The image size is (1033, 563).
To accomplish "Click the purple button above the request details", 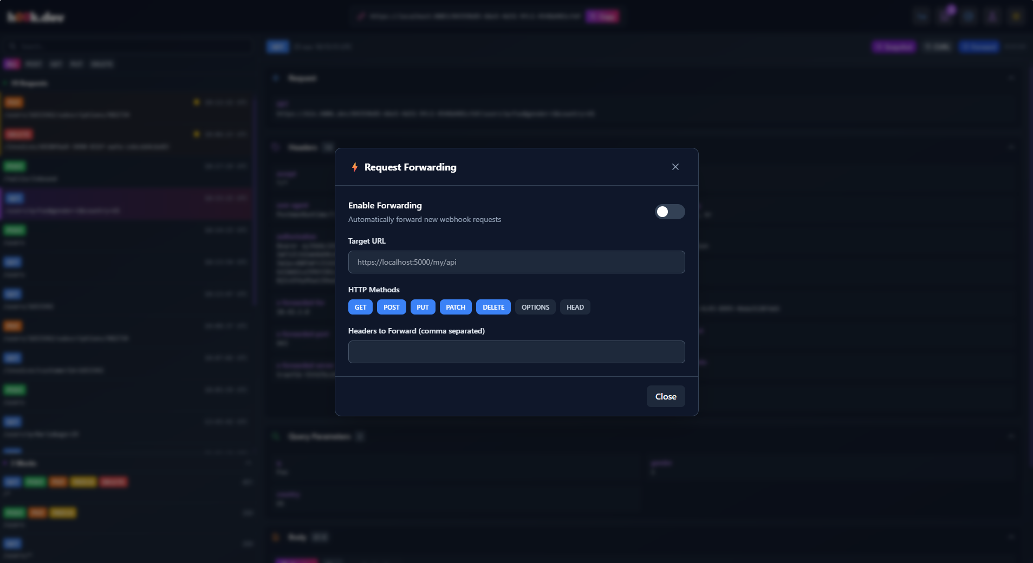I will (893, 47).
